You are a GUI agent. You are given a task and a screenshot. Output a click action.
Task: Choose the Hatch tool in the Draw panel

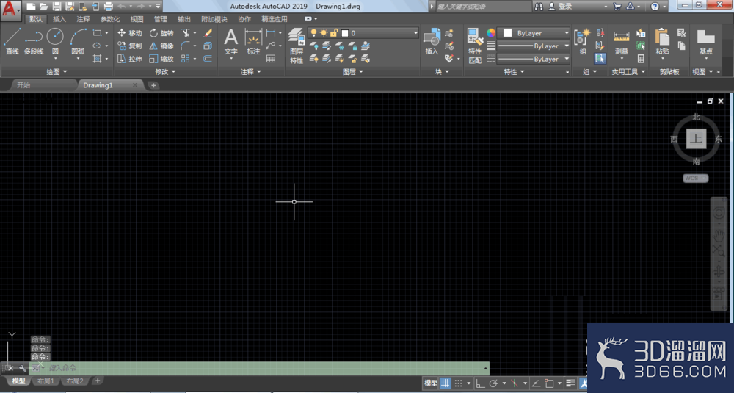pos(97,59)
